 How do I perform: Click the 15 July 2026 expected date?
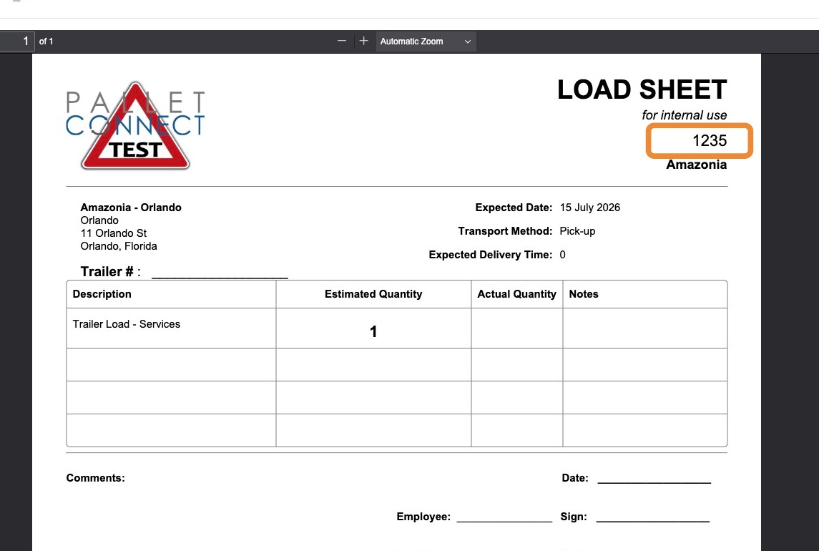[x=589, y=208]
